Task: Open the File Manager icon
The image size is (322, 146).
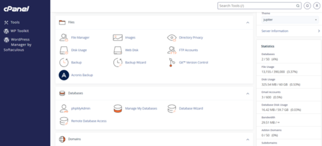Action: click(64, 37)
